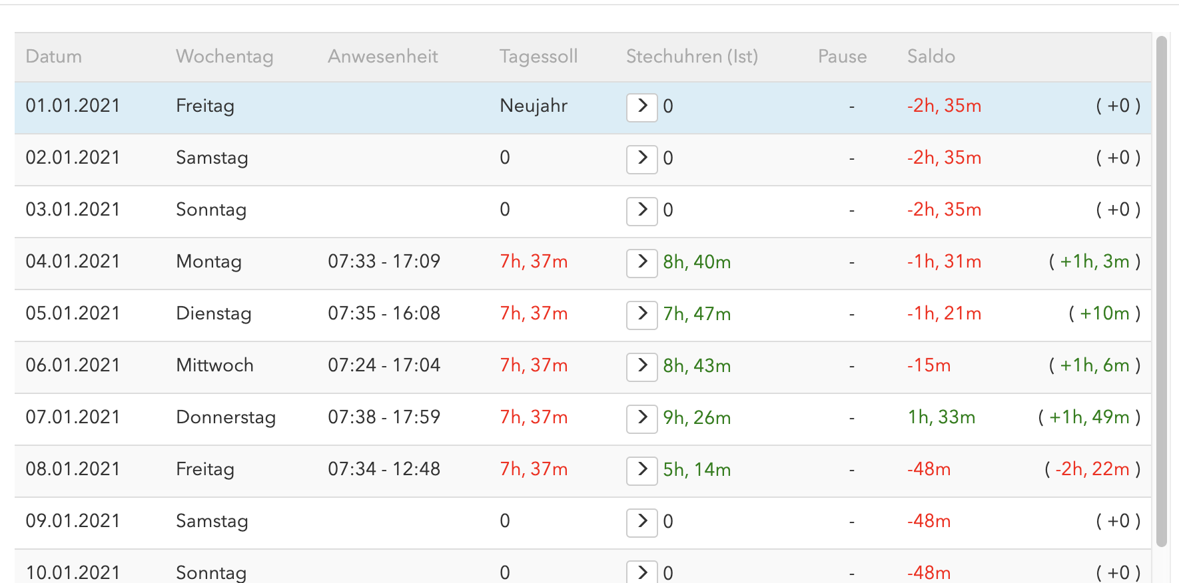The width and height of the screenshot is (1179, 583).
Task: Open chevron button for 06.01.2021 Mittwoch
Action: click(642, 367)
